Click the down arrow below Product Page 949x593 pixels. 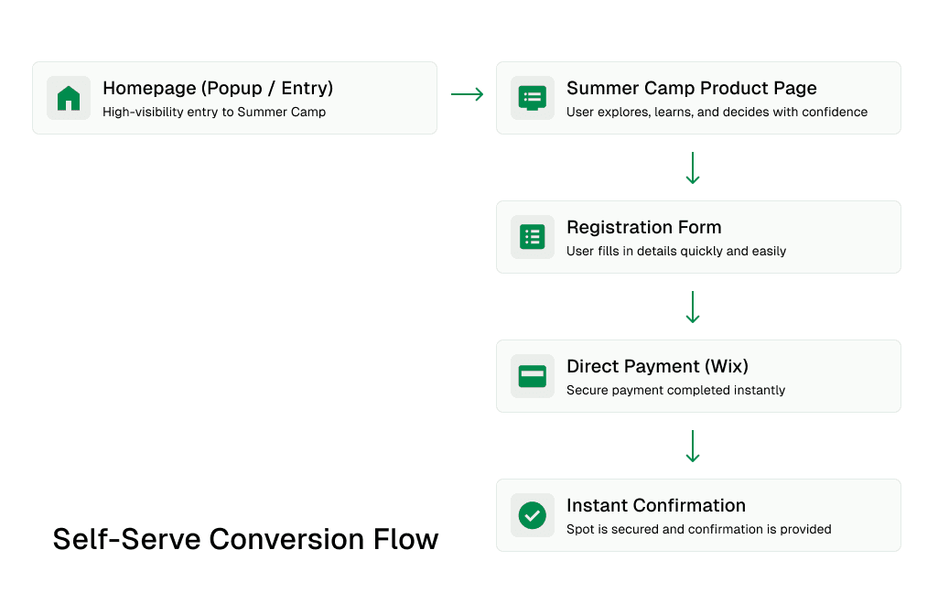point(693,167)
